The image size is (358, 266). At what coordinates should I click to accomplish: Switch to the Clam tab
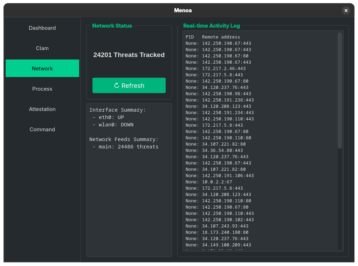coord(42,48)
